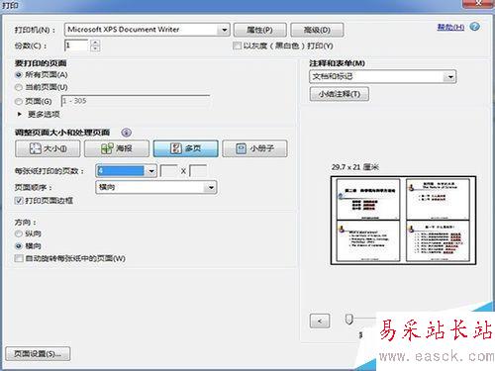Select 纵向 portrait orientation radio

click(x=19, y=233)
